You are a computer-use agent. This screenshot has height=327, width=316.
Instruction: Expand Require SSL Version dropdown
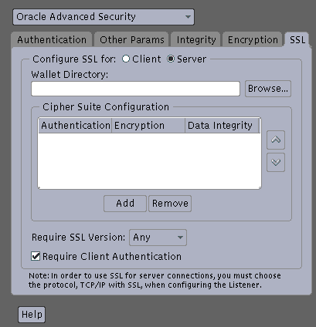click(158, 238)
